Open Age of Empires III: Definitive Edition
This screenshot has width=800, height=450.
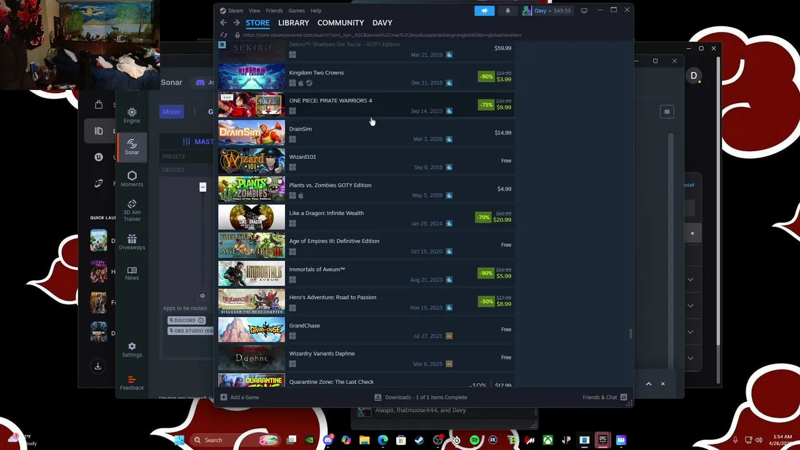coord(366,246)
